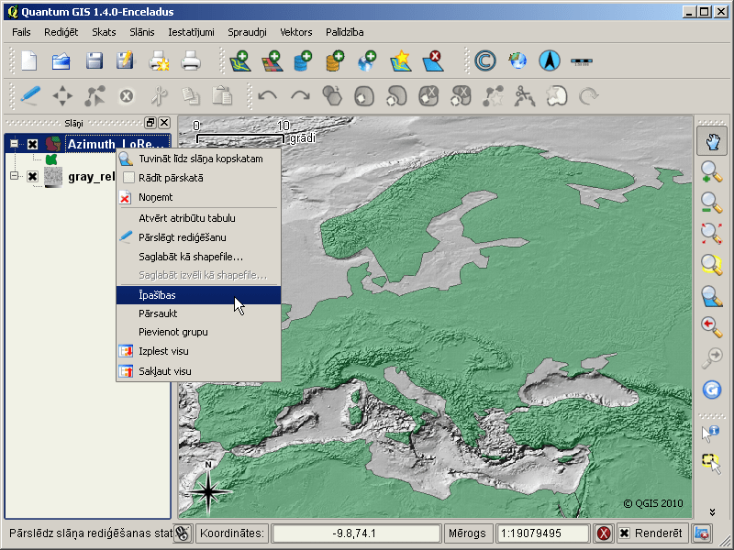
Task: Click Pārslēgt rediģēšanu menu entry
Action: 198,237
